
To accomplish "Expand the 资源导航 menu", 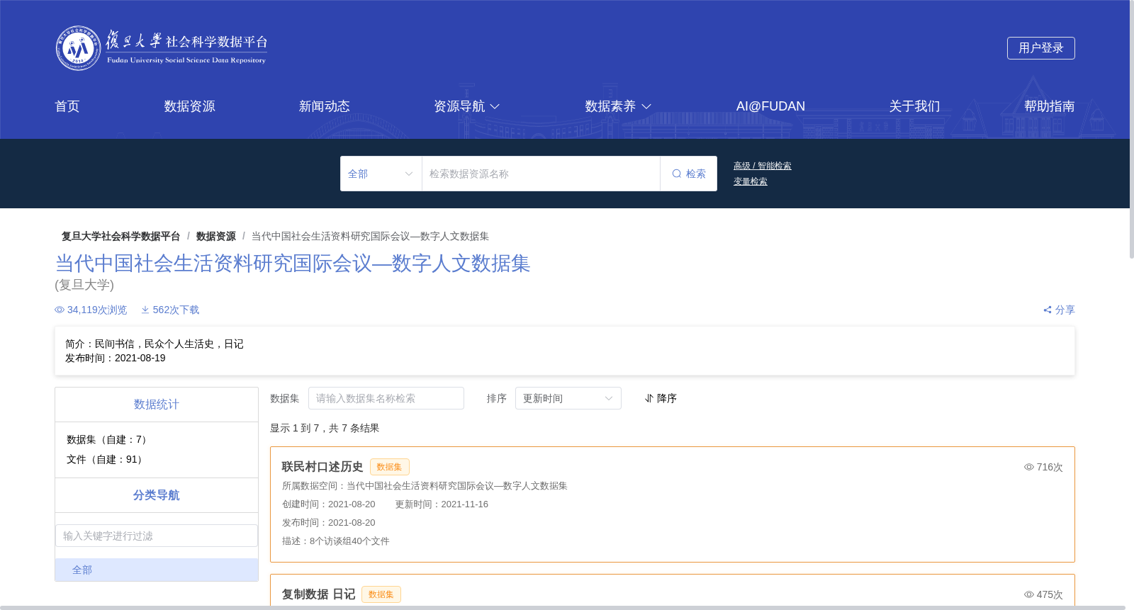I will (x=467, y=106).
